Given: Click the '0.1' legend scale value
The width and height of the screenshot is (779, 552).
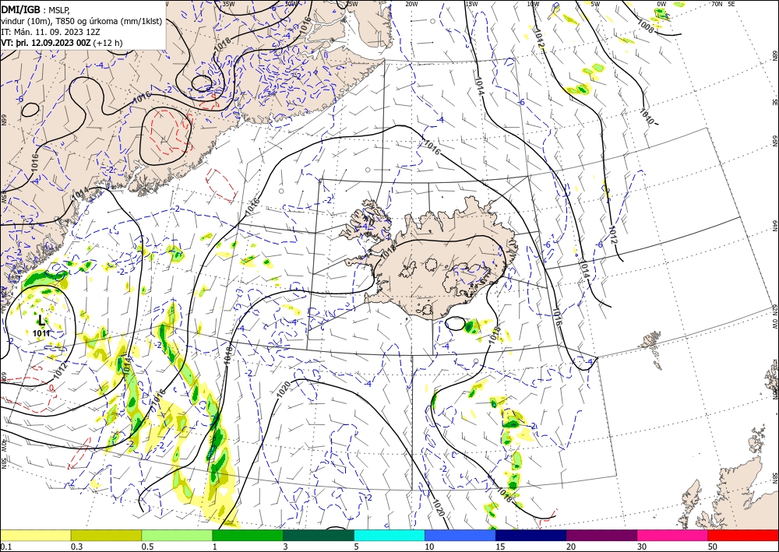Looking at the screenshot, I should coord(5,547).
